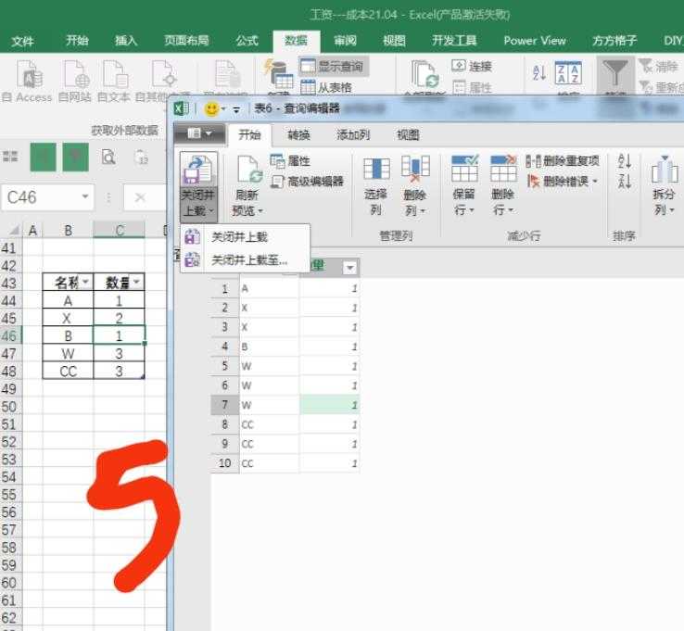Open the 高级编辑器
The image size is (684, 631).
pos(307,181)
